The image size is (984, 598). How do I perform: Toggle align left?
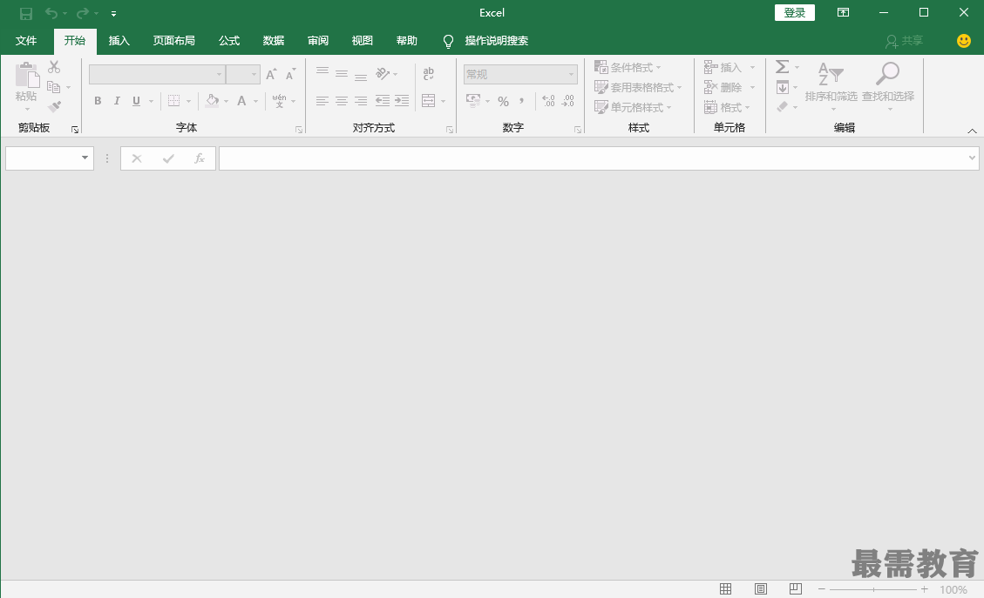coord(322,101)
